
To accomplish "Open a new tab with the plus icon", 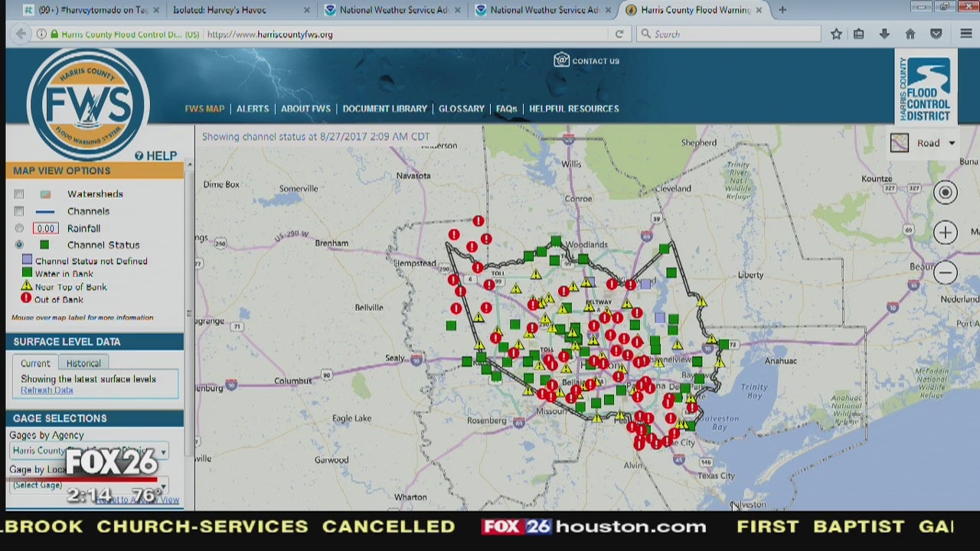I will (782, 10).
